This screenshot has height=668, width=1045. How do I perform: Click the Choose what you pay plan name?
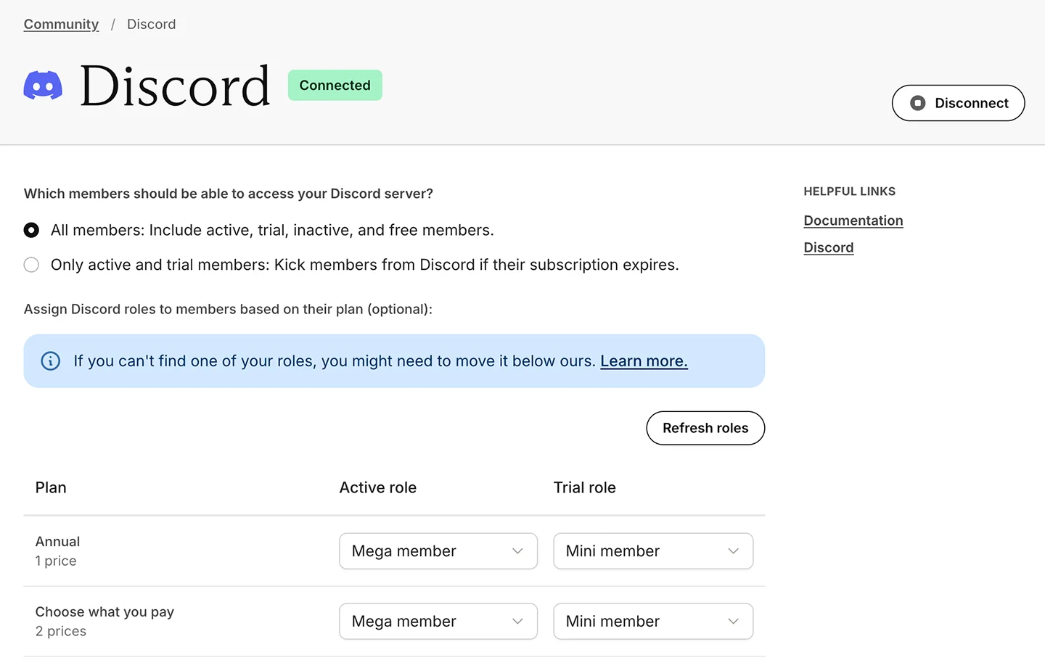(x=104, y=612)
